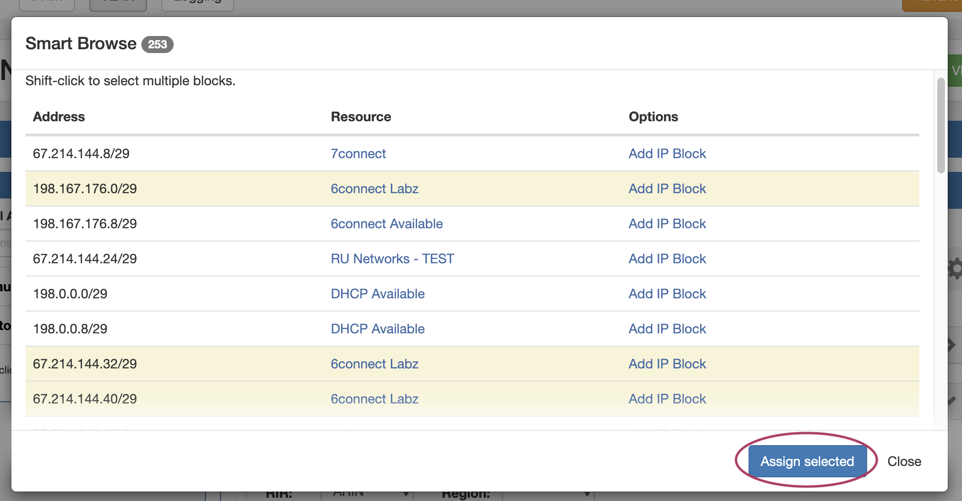Add IP Block on the 67.214.144.40/29 row
The height and width of the screenshot is (501, 962).
click(667, 399)
